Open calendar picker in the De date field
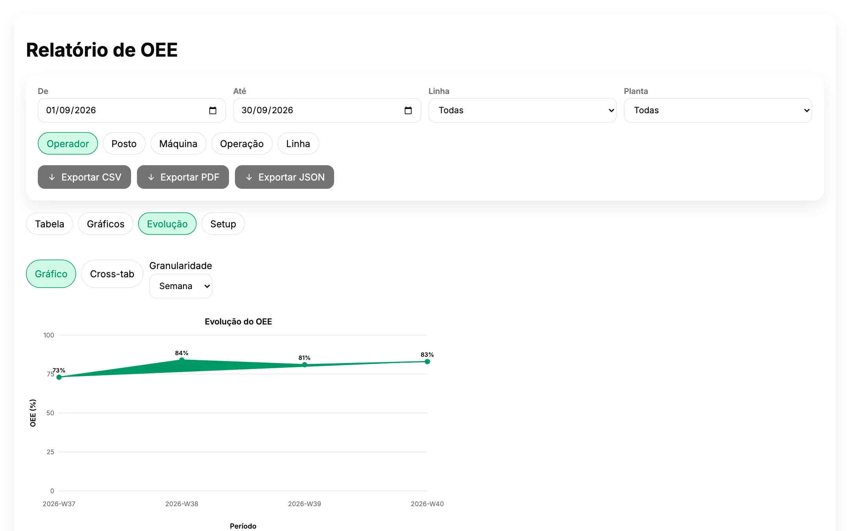Screen dimensions: 850x531 click(x=213, y=111)
